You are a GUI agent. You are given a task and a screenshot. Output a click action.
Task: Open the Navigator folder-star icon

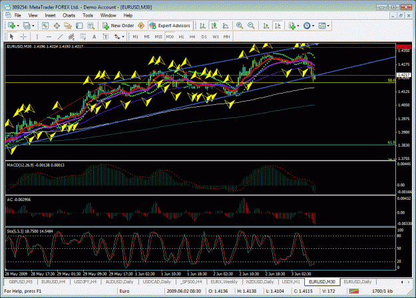pos(68,26)
